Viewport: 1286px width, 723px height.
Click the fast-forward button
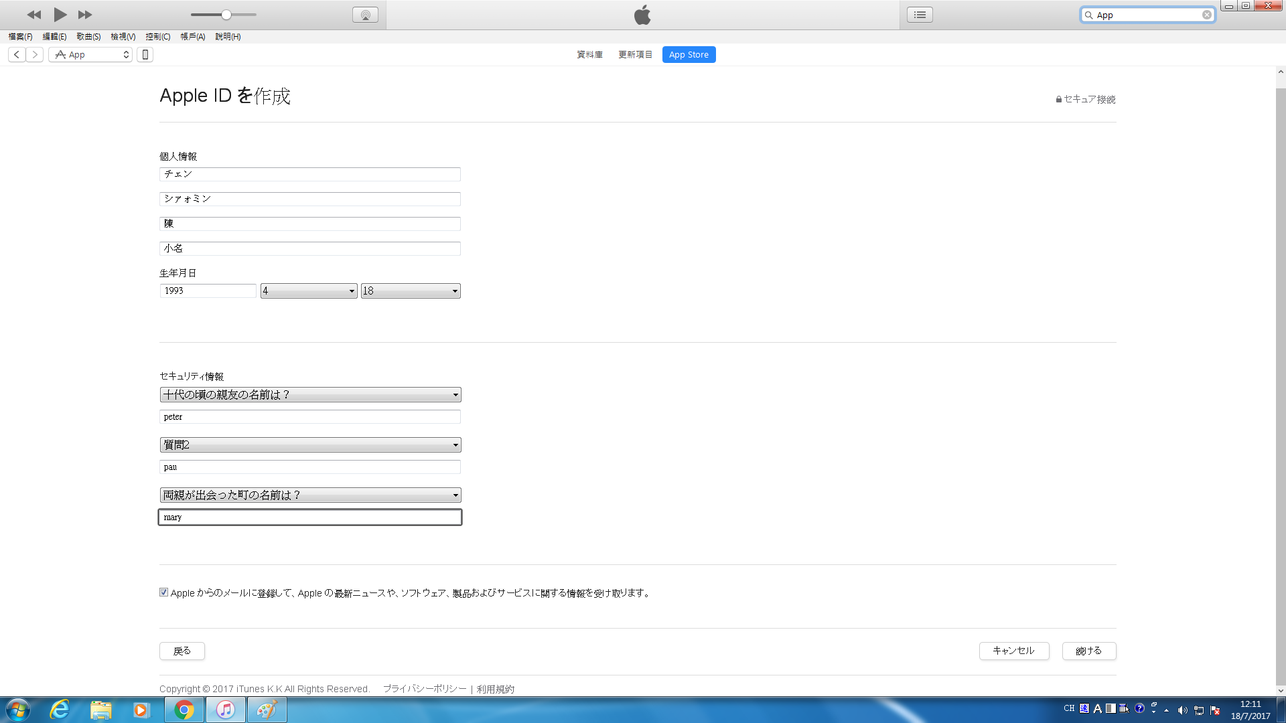(x=85, y=15)
